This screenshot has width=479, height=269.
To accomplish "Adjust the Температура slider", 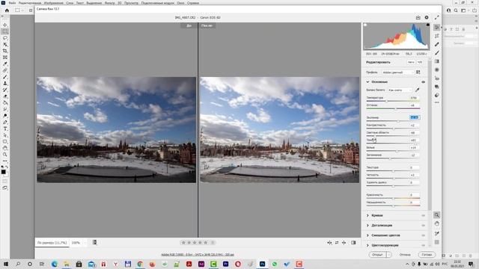I will click(393, 101).
